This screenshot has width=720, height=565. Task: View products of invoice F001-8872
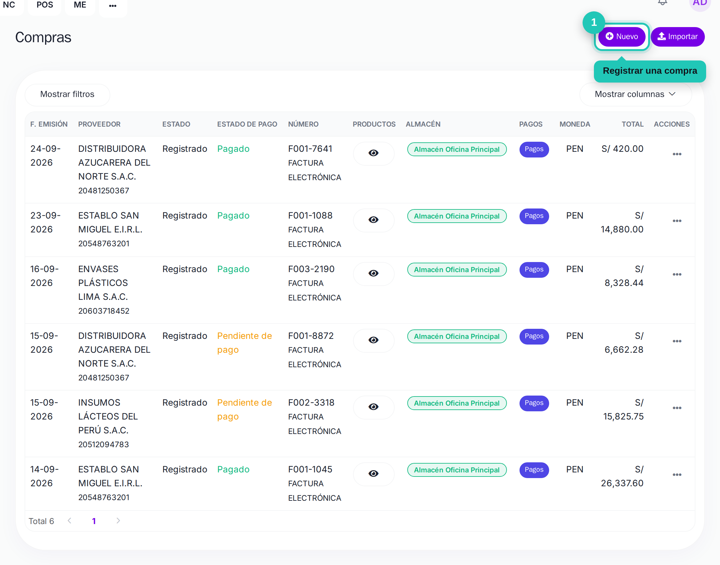pyautogui.click(x=374, y=340)
